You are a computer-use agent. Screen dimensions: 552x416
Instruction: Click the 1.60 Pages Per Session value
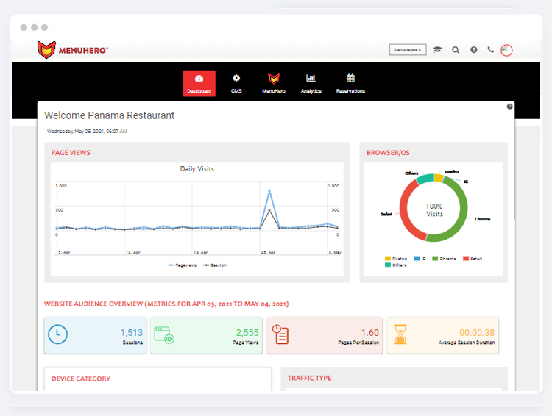click(370, 333)
